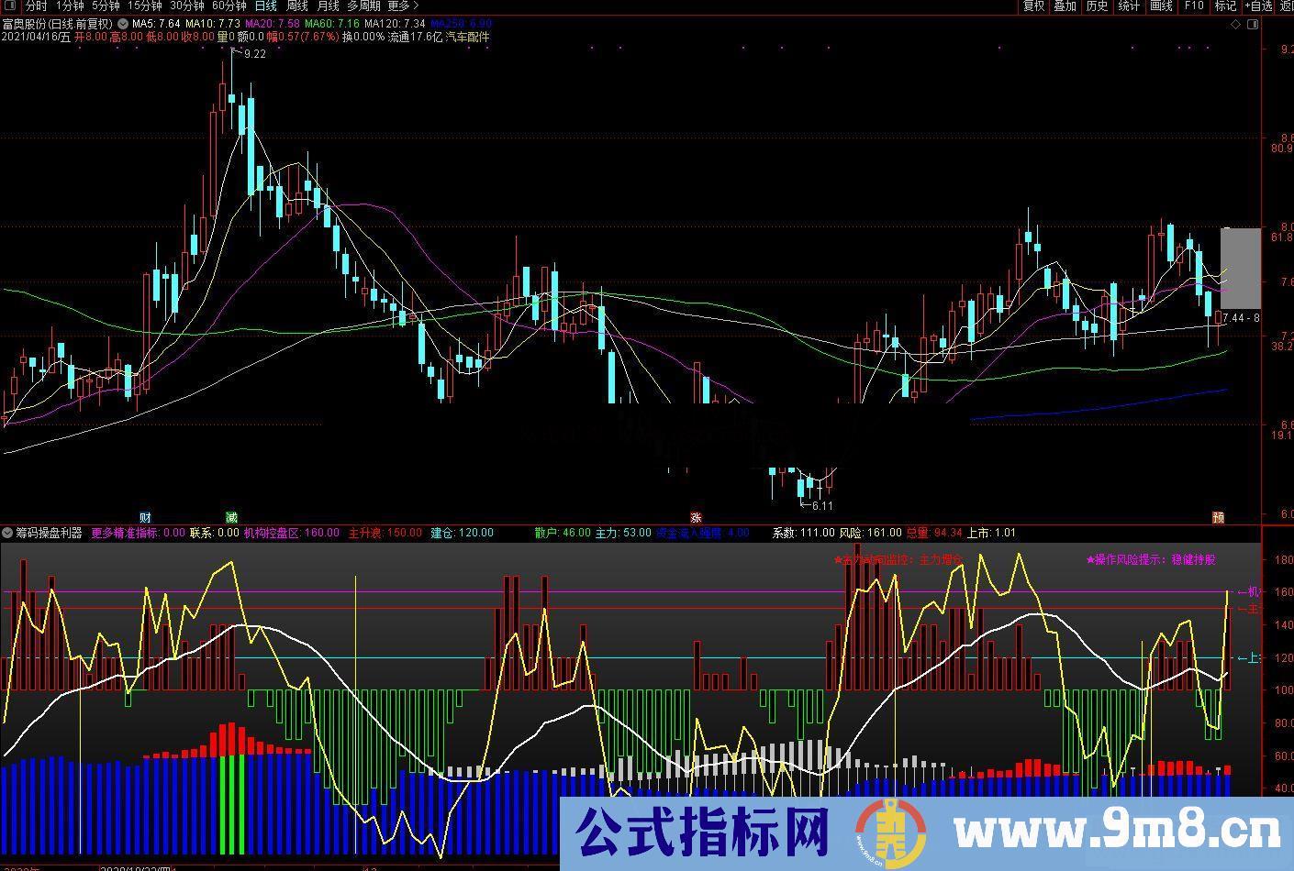The width and height of the screenshot is (1294, 871).
Task: Expand the 筹码操盘利器 indicator dropdown
Action: point(7,533)
